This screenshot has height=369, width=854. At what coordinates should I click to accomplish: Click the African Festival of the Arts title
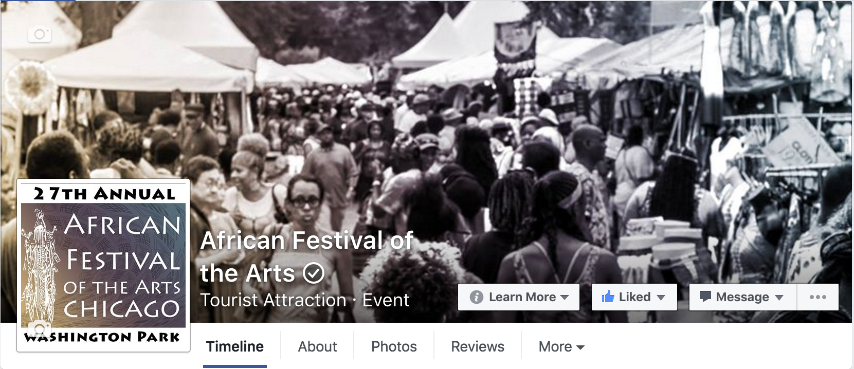tap(307, 256)
